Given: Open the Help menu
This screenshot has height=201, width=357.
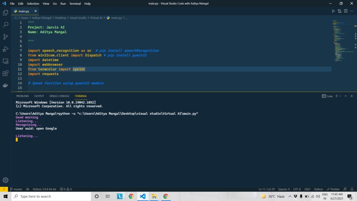Looking at the screenshot, I should point(87,4).
